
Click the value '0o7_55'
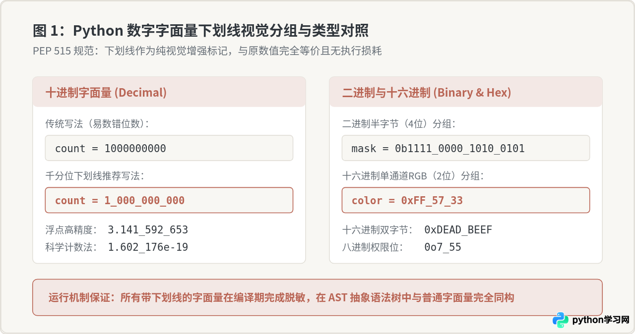pos(443,247)
